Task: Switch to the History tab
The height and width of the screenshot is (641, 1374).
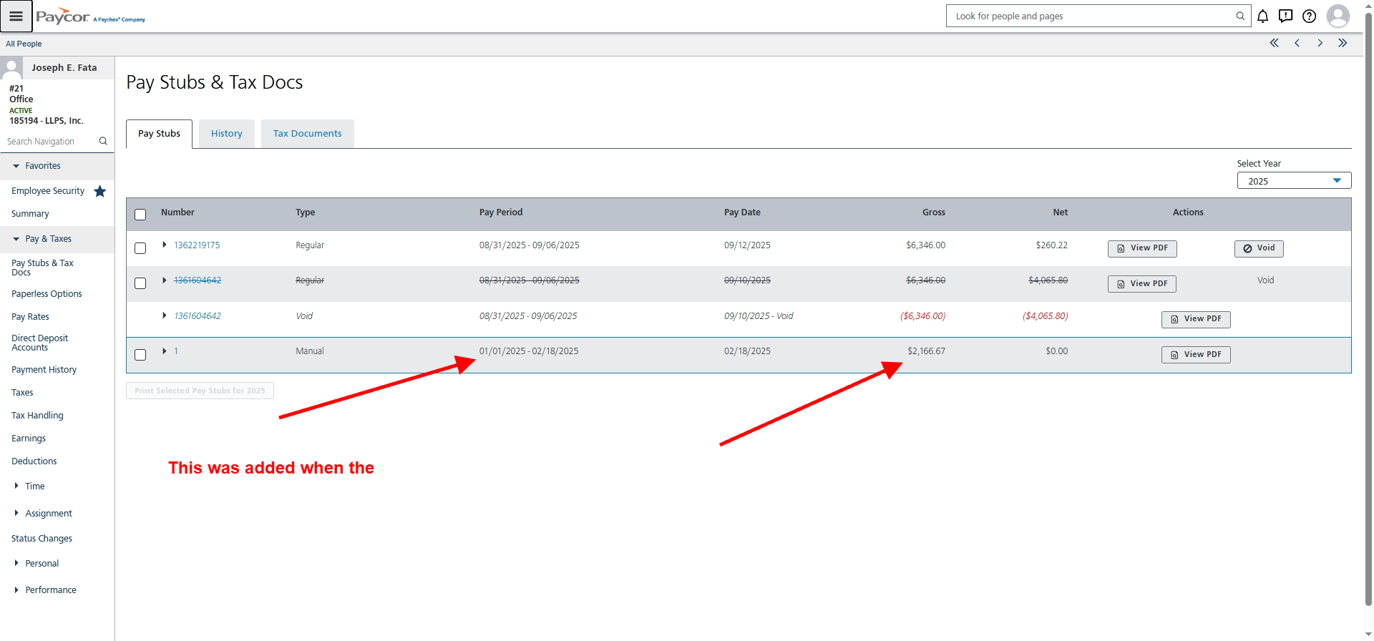Action: pos(226,134)
